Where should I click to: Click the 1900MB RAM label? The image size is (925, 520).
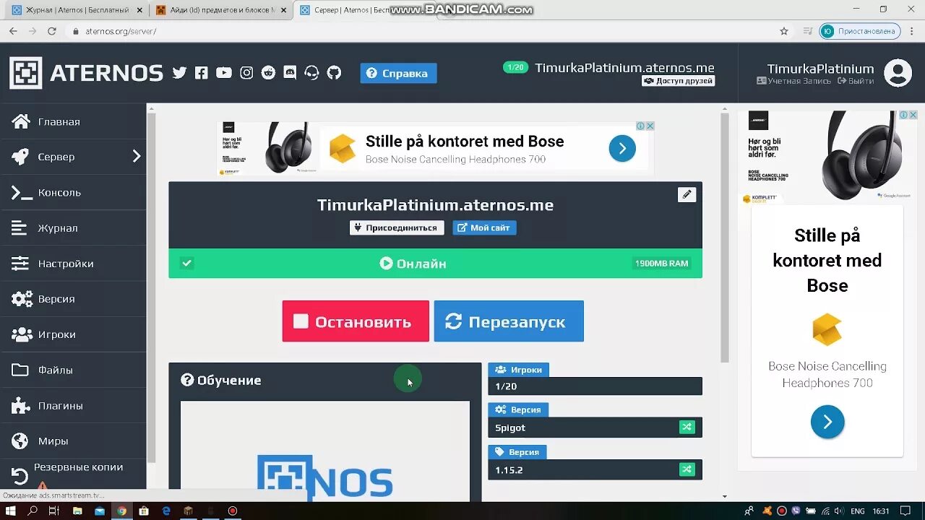pyautogui.click(x=662, y=264)
